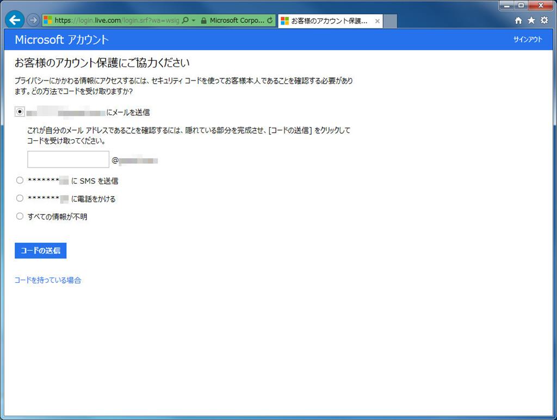Image resolution: width=557 pixels, height=420 pixels.
Task: Select the すべての情報が不明 radio option
Action: tap(20, 216)
